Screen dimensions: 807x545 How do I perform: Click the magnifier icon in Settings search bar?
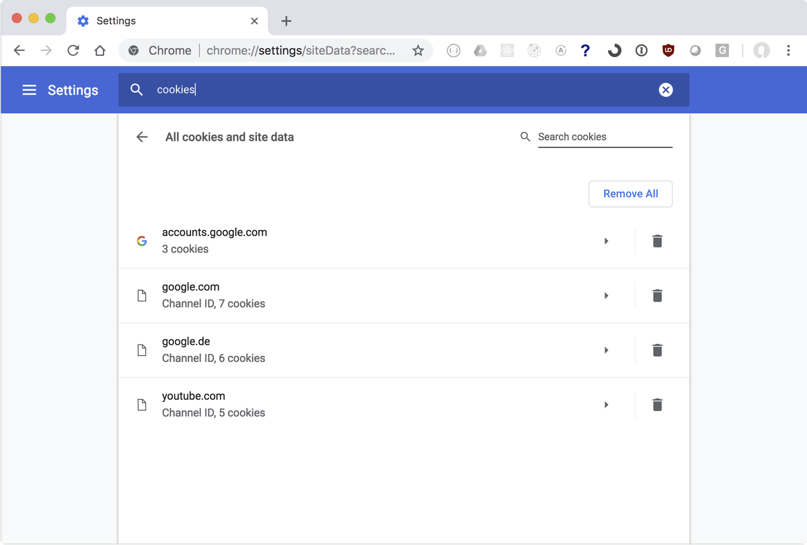click(x=137, y=90)
